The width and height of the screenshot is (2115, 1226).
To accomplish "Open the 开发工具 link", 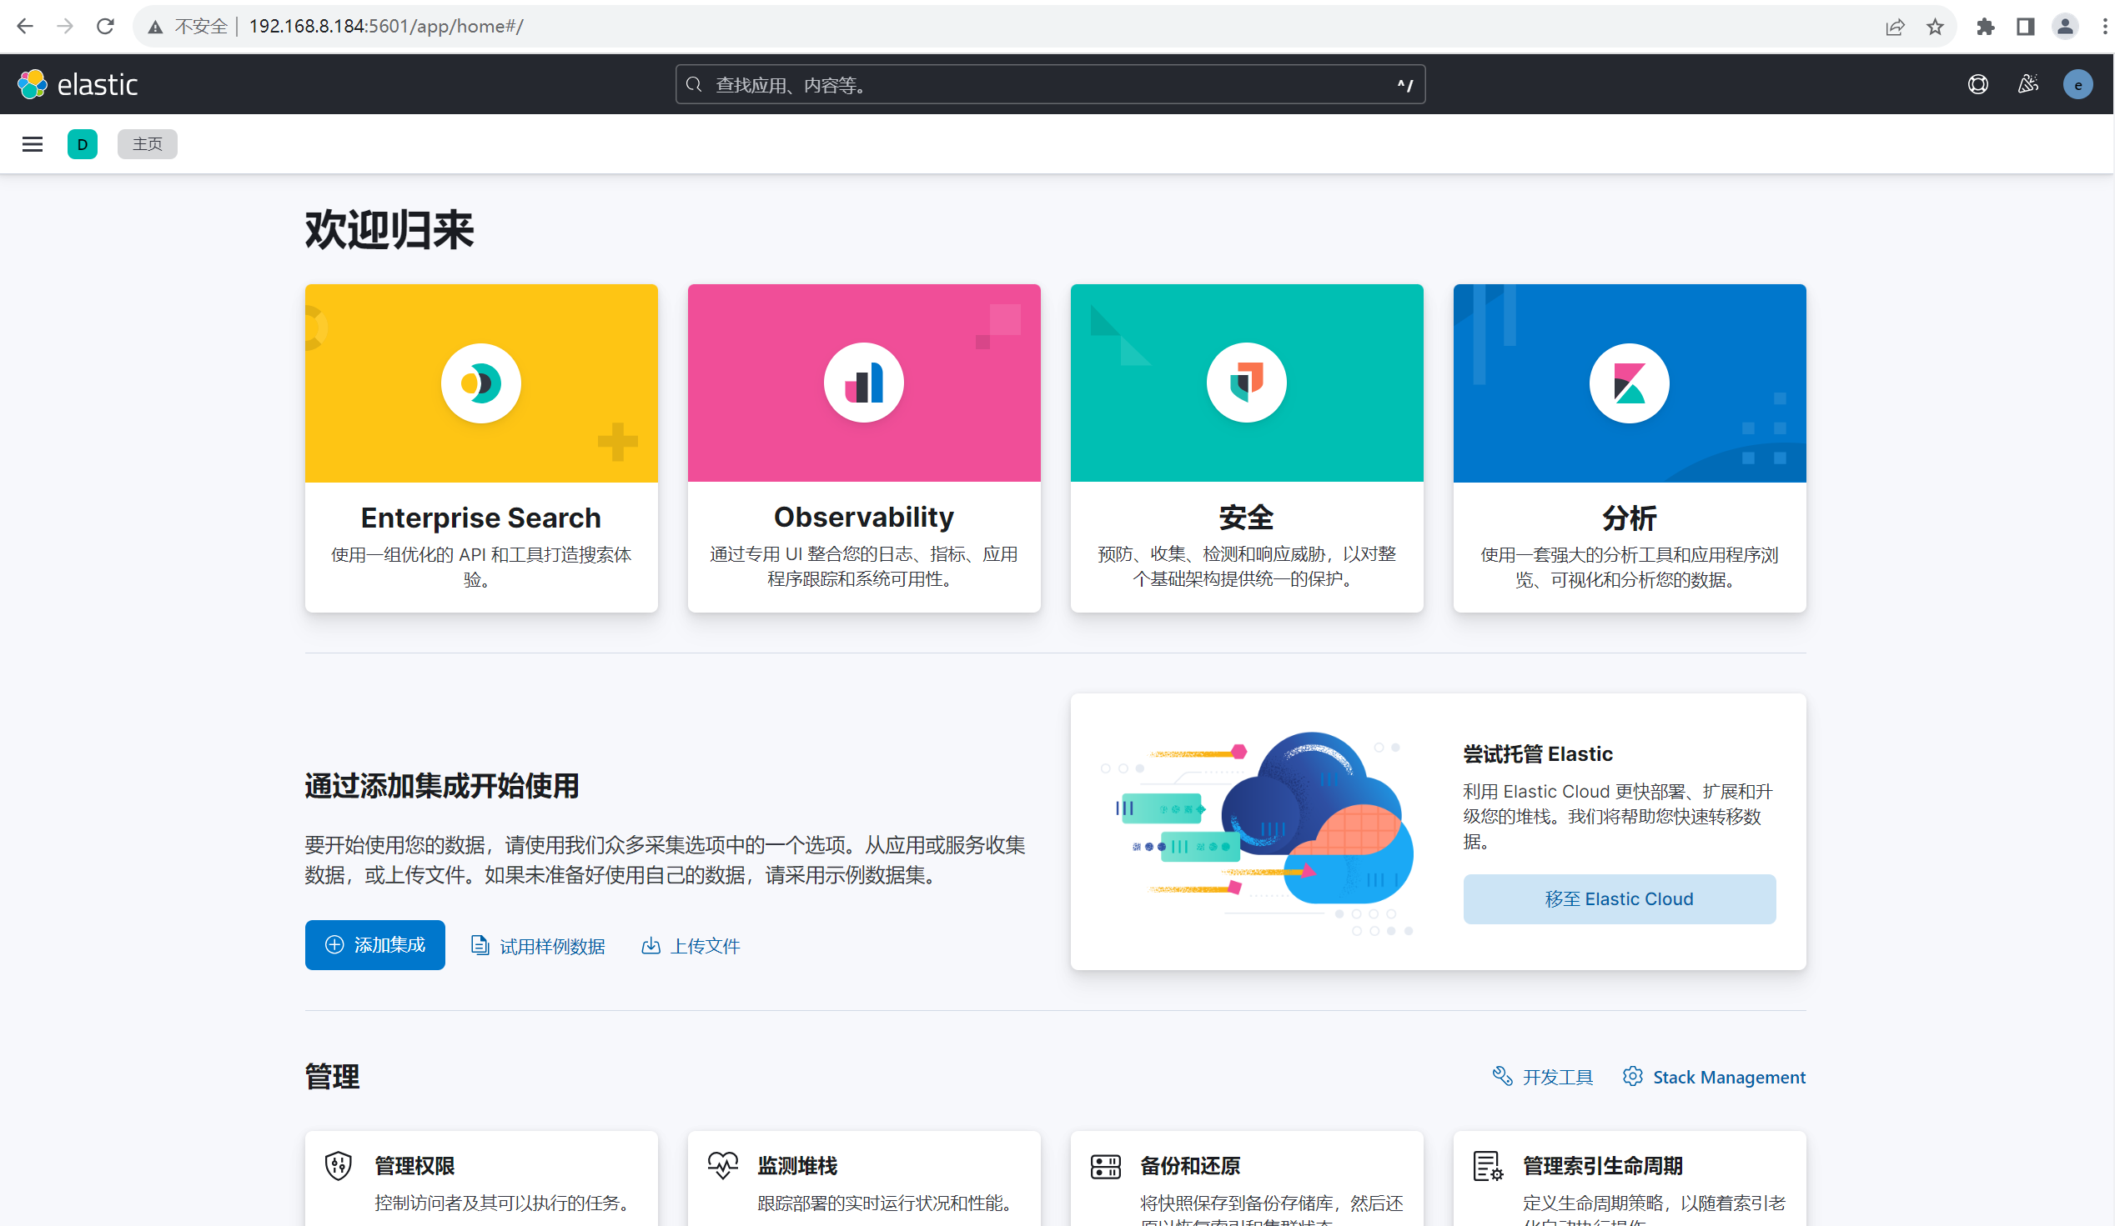I will (1558, 1076).
